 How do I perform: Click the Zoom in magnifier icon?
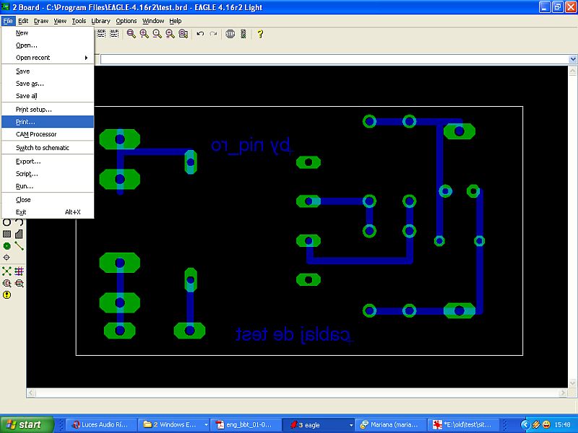(x=144, y=34)
